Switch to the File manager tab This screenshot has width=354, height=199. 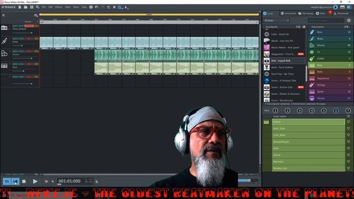306,13
